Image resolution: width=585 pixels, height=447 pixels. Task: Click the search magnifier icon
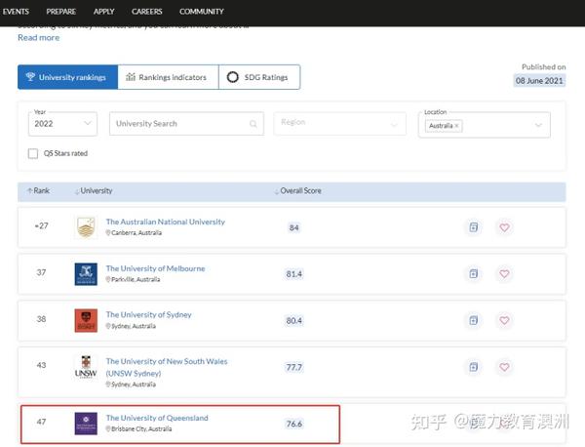coord(253,124)
